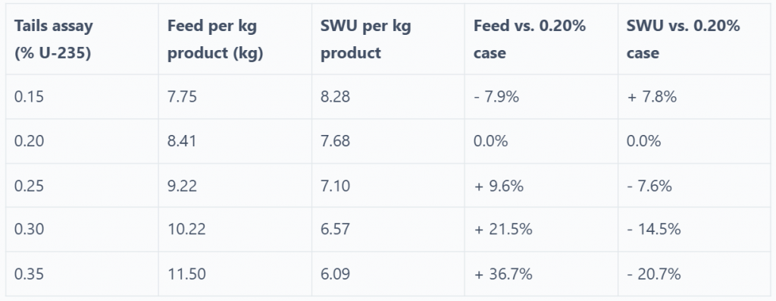Click the 6.09 SWU value cell
Image resolution: width=776 pixels, height=301 pixels.
coord(388,274)
